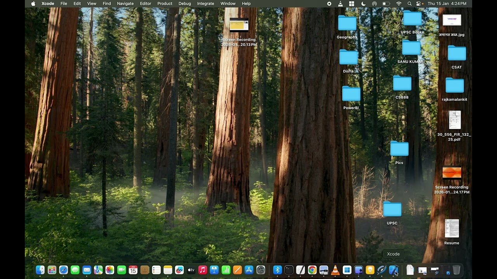This screenshot has height=279, width=497.
Task: Open the Windows App in Dock
Action: (x=347, y=270)
